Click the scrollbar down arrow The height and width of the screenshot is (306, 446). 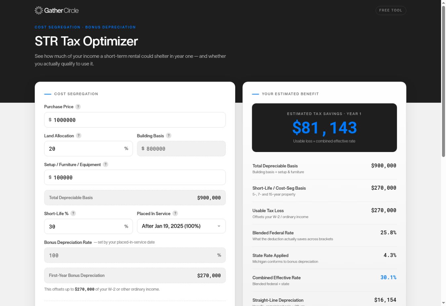(444, 303)
